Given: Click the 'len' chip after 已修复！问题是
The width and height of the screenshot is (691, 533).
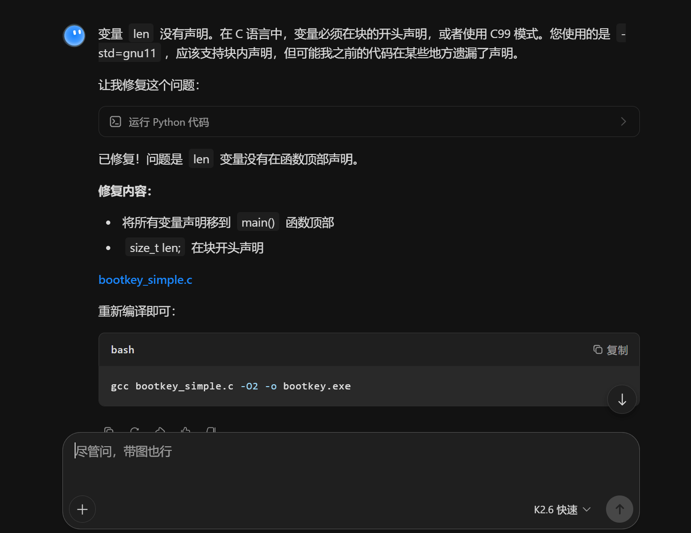Looking at the screenshot, I should pos(201,159).
